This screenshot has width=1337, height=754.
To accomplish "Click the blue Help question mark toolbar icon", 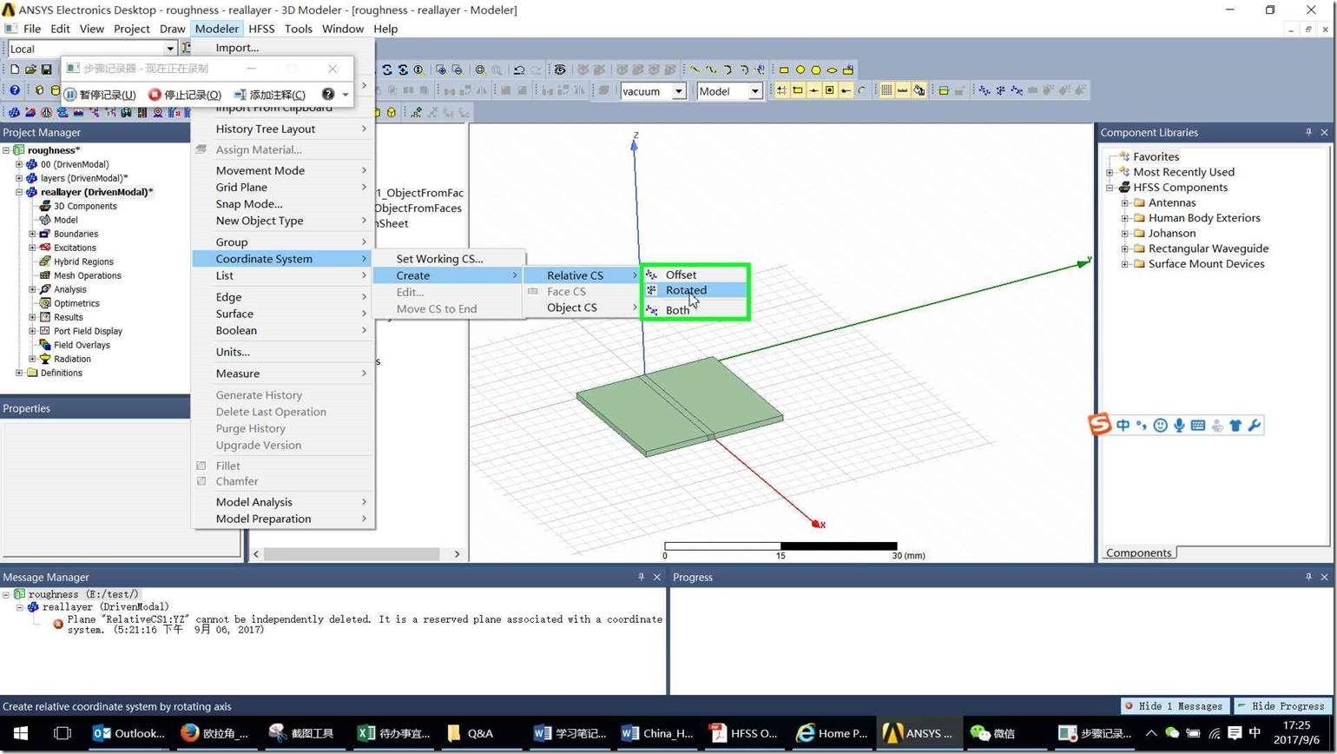I will [15, 90].
